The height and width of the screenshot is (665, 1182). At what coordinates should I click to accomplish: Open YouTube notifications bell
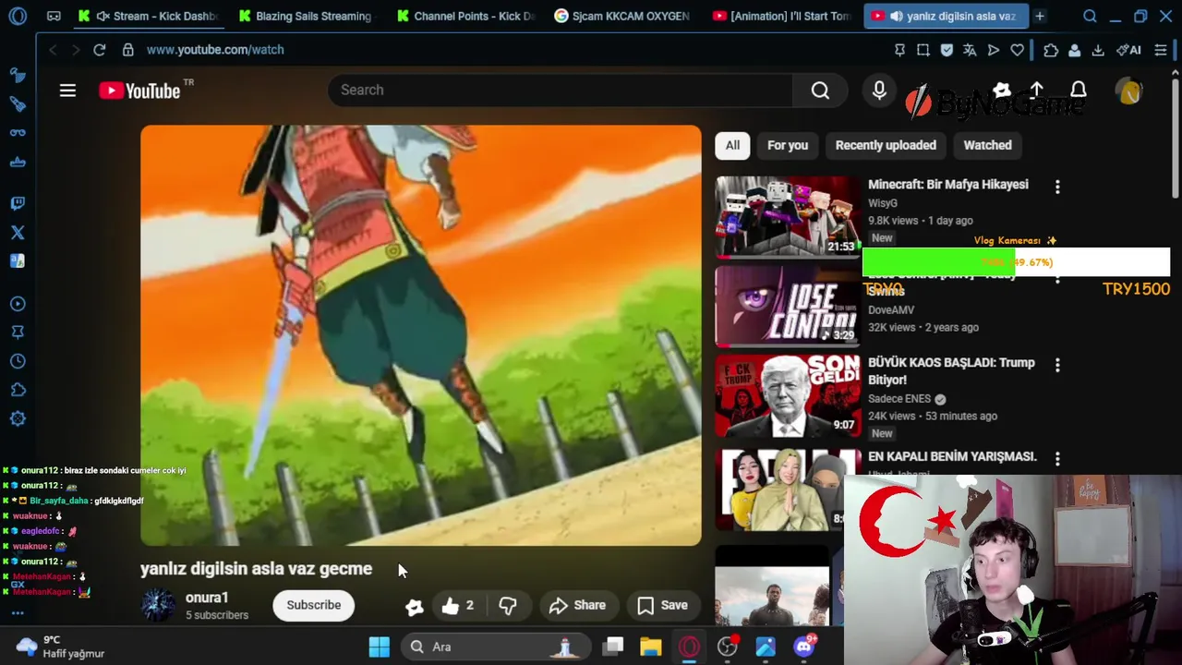(1078, 91)
